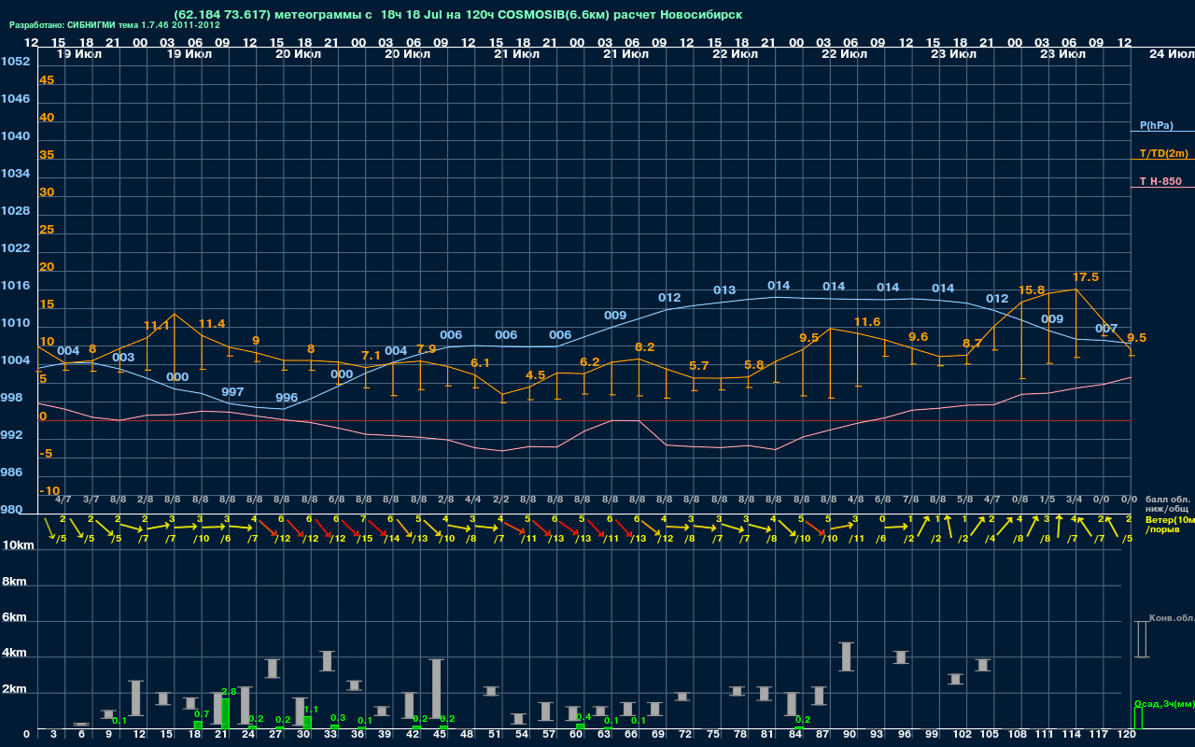Click the 980 pressure axis label
The image size is (1195, 747).
(12, 510)
